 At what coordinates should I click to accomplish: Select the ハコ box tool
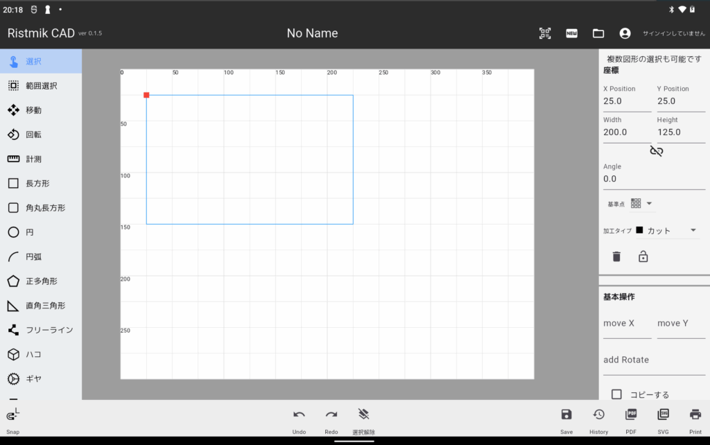[x=33, y=354]
